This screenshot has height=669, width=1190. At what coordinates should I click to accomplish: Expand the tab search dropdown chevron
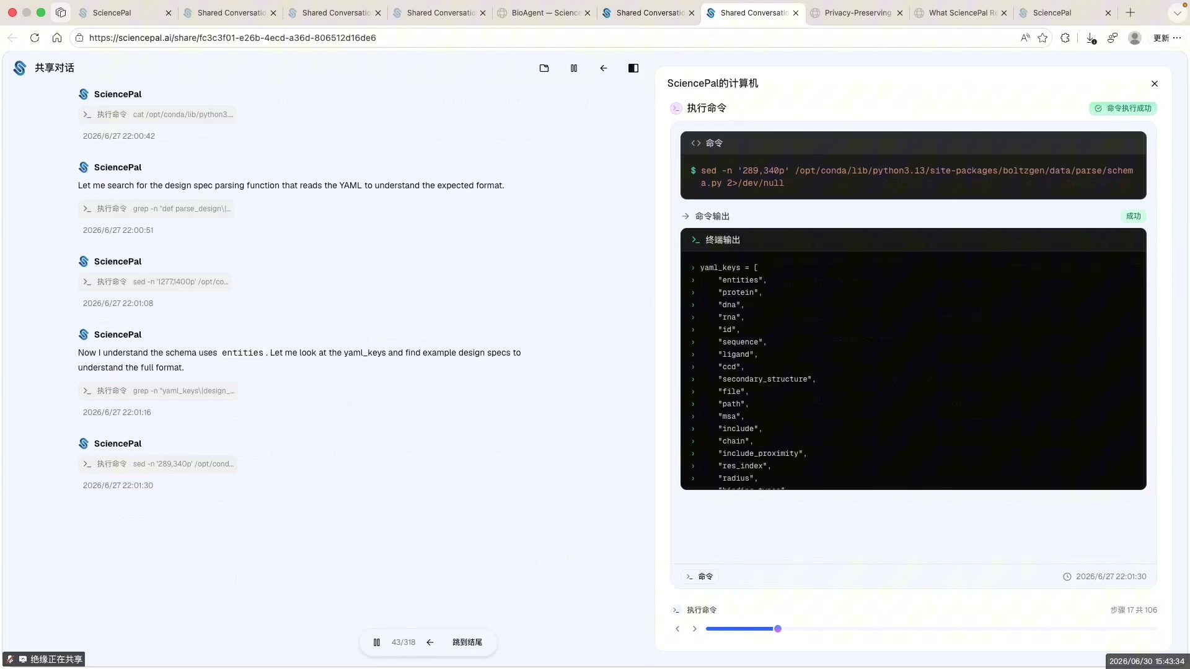coord(1177,13)
